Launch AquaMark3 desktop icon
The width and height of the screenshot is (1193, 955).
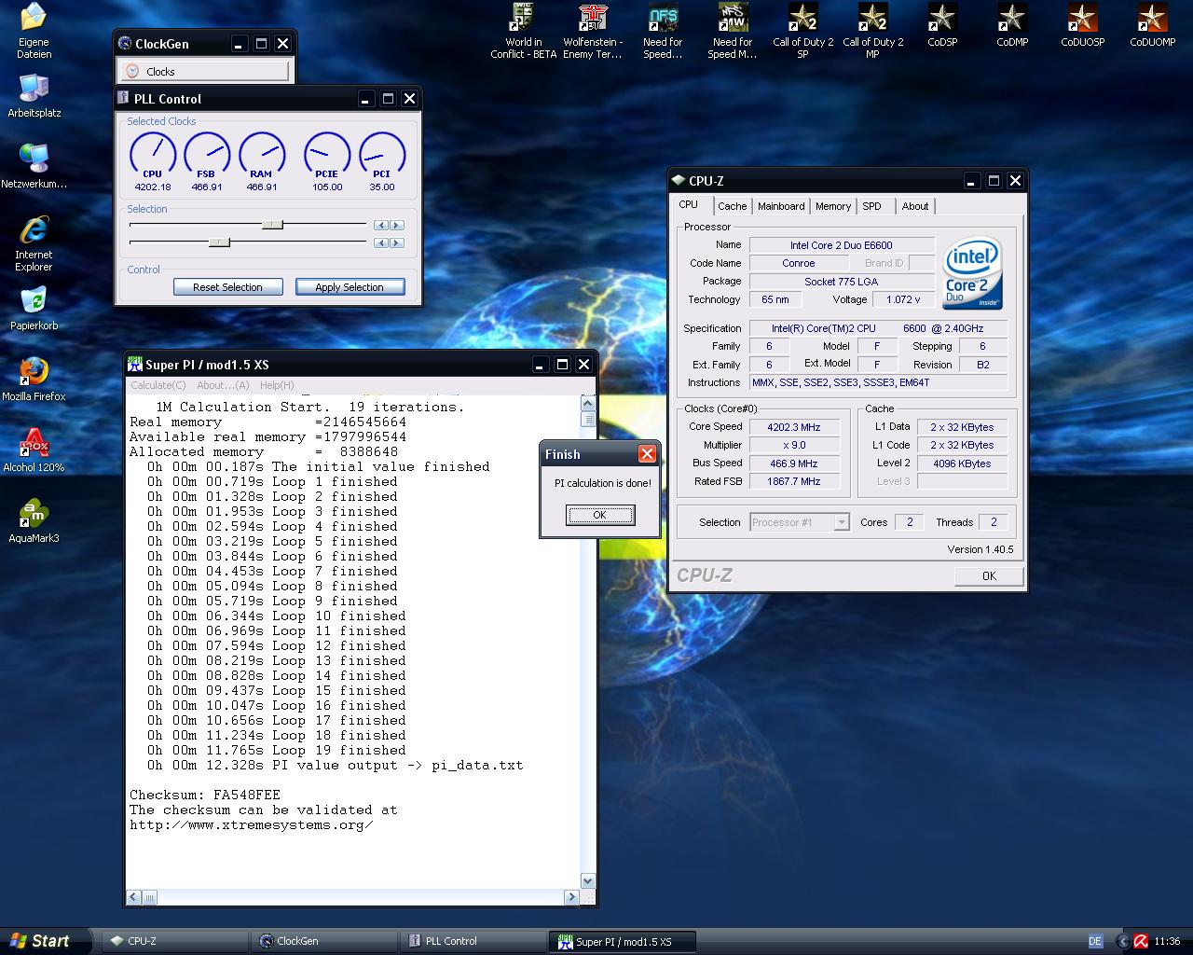click(x=34, y=521)
